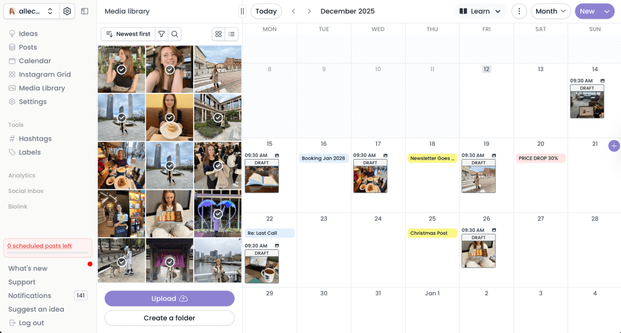621x333 pixels.
Task: Expand the Learn dropdown
Action: click(480, 11)
